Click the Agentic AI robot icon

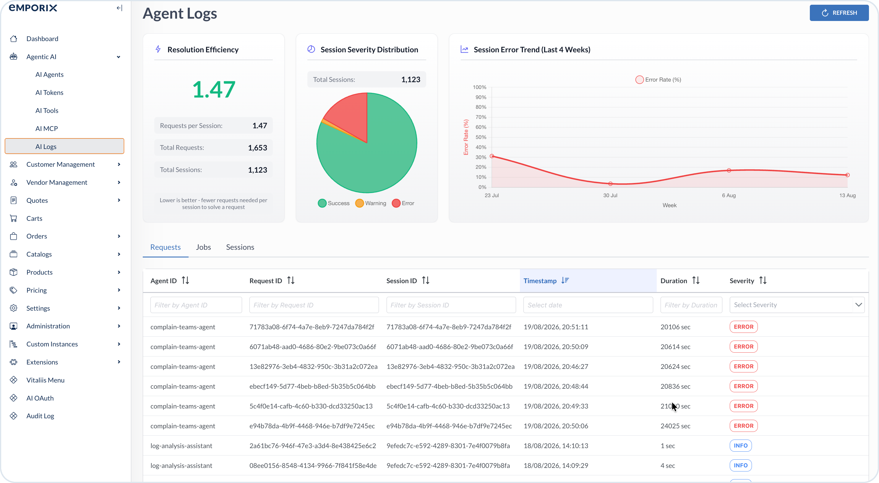14,57
